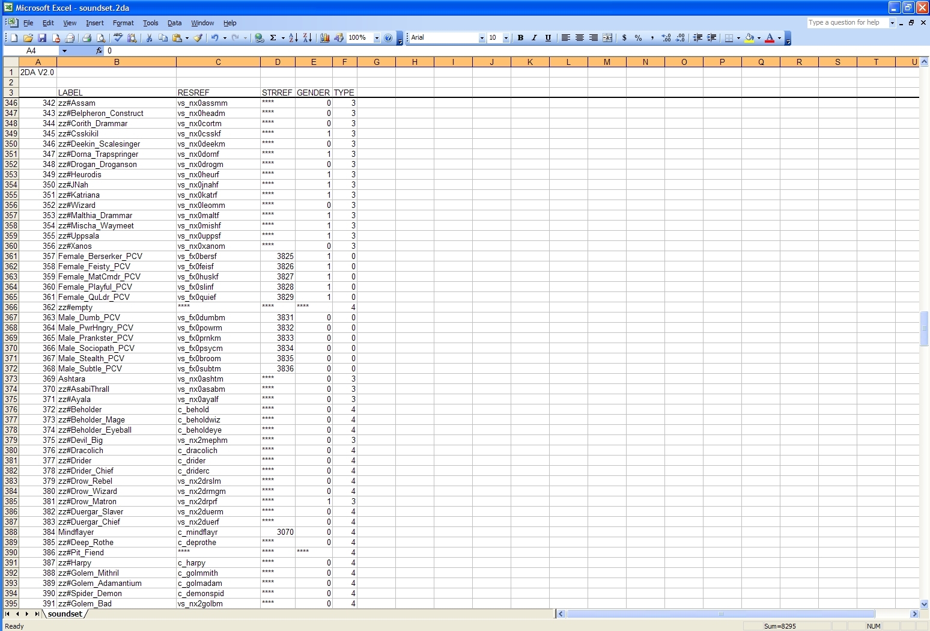Select the soundset sheet tab
930x631 pixels.
click(x=65, y=614)
